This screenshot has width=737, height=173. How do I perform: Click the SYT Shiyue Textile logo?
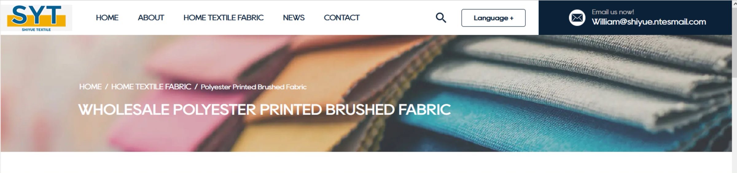coord(37,18)
